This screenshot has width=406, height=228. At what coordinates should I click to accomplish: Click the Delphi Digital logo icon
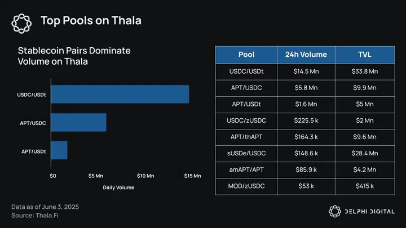pyautogui.click(x=335, y=211)
